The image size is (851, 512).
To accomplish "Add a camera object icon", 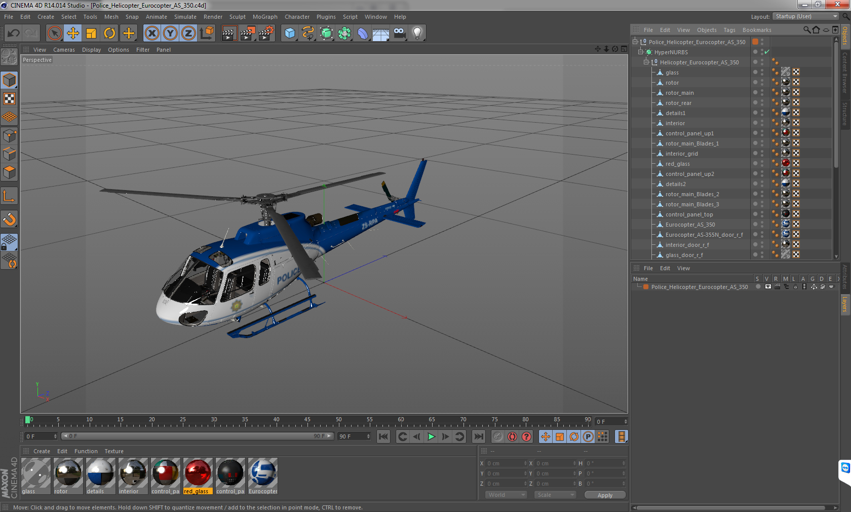I will point(400,33).
